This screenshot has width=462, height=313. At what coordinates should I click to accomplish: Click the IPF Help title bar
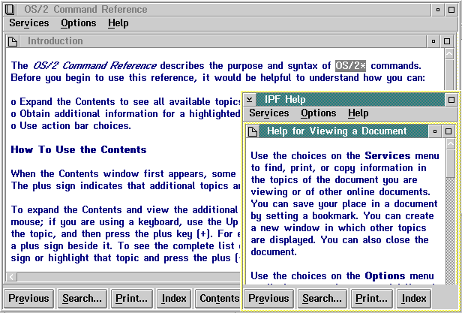coord(350,100)
